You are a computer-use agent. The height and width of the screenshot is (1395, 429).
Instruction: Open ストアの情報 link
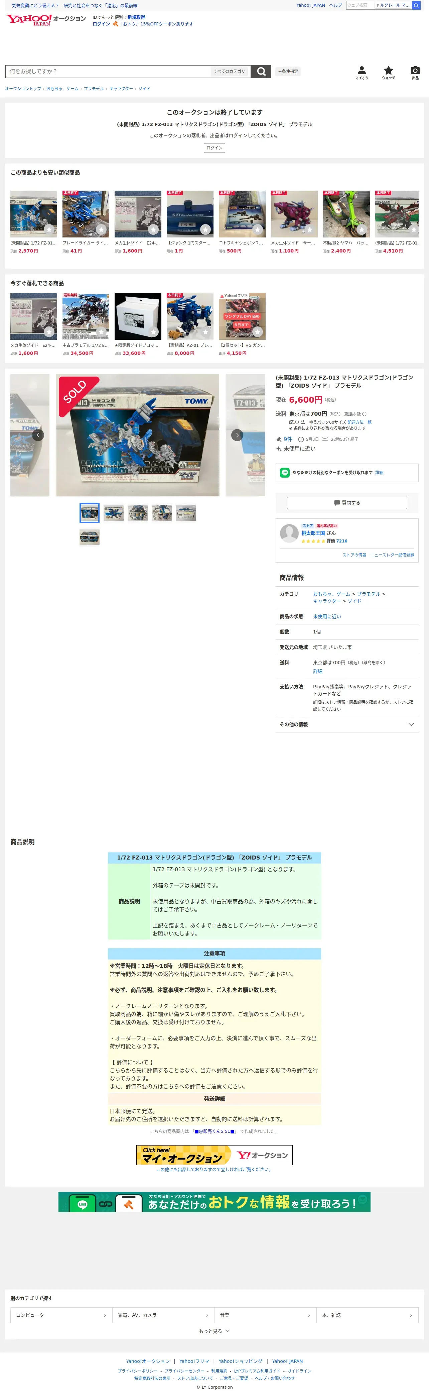(x=354, y=555)
